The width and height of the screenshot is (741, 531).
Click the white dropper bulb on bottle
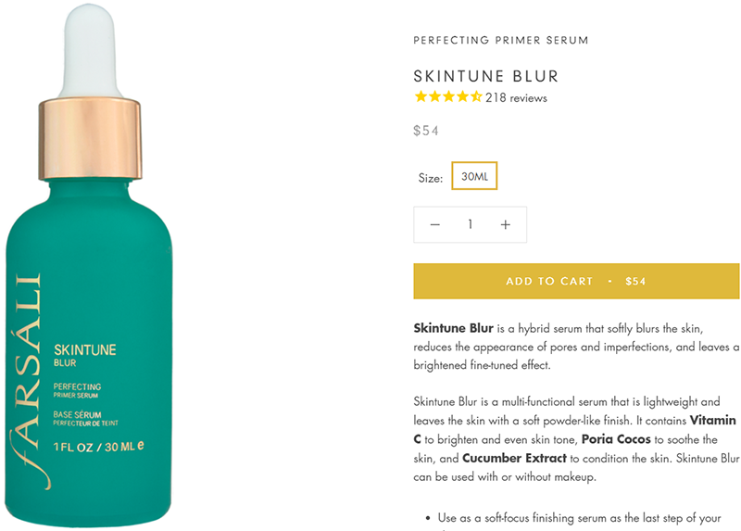(x=90, y=50)
